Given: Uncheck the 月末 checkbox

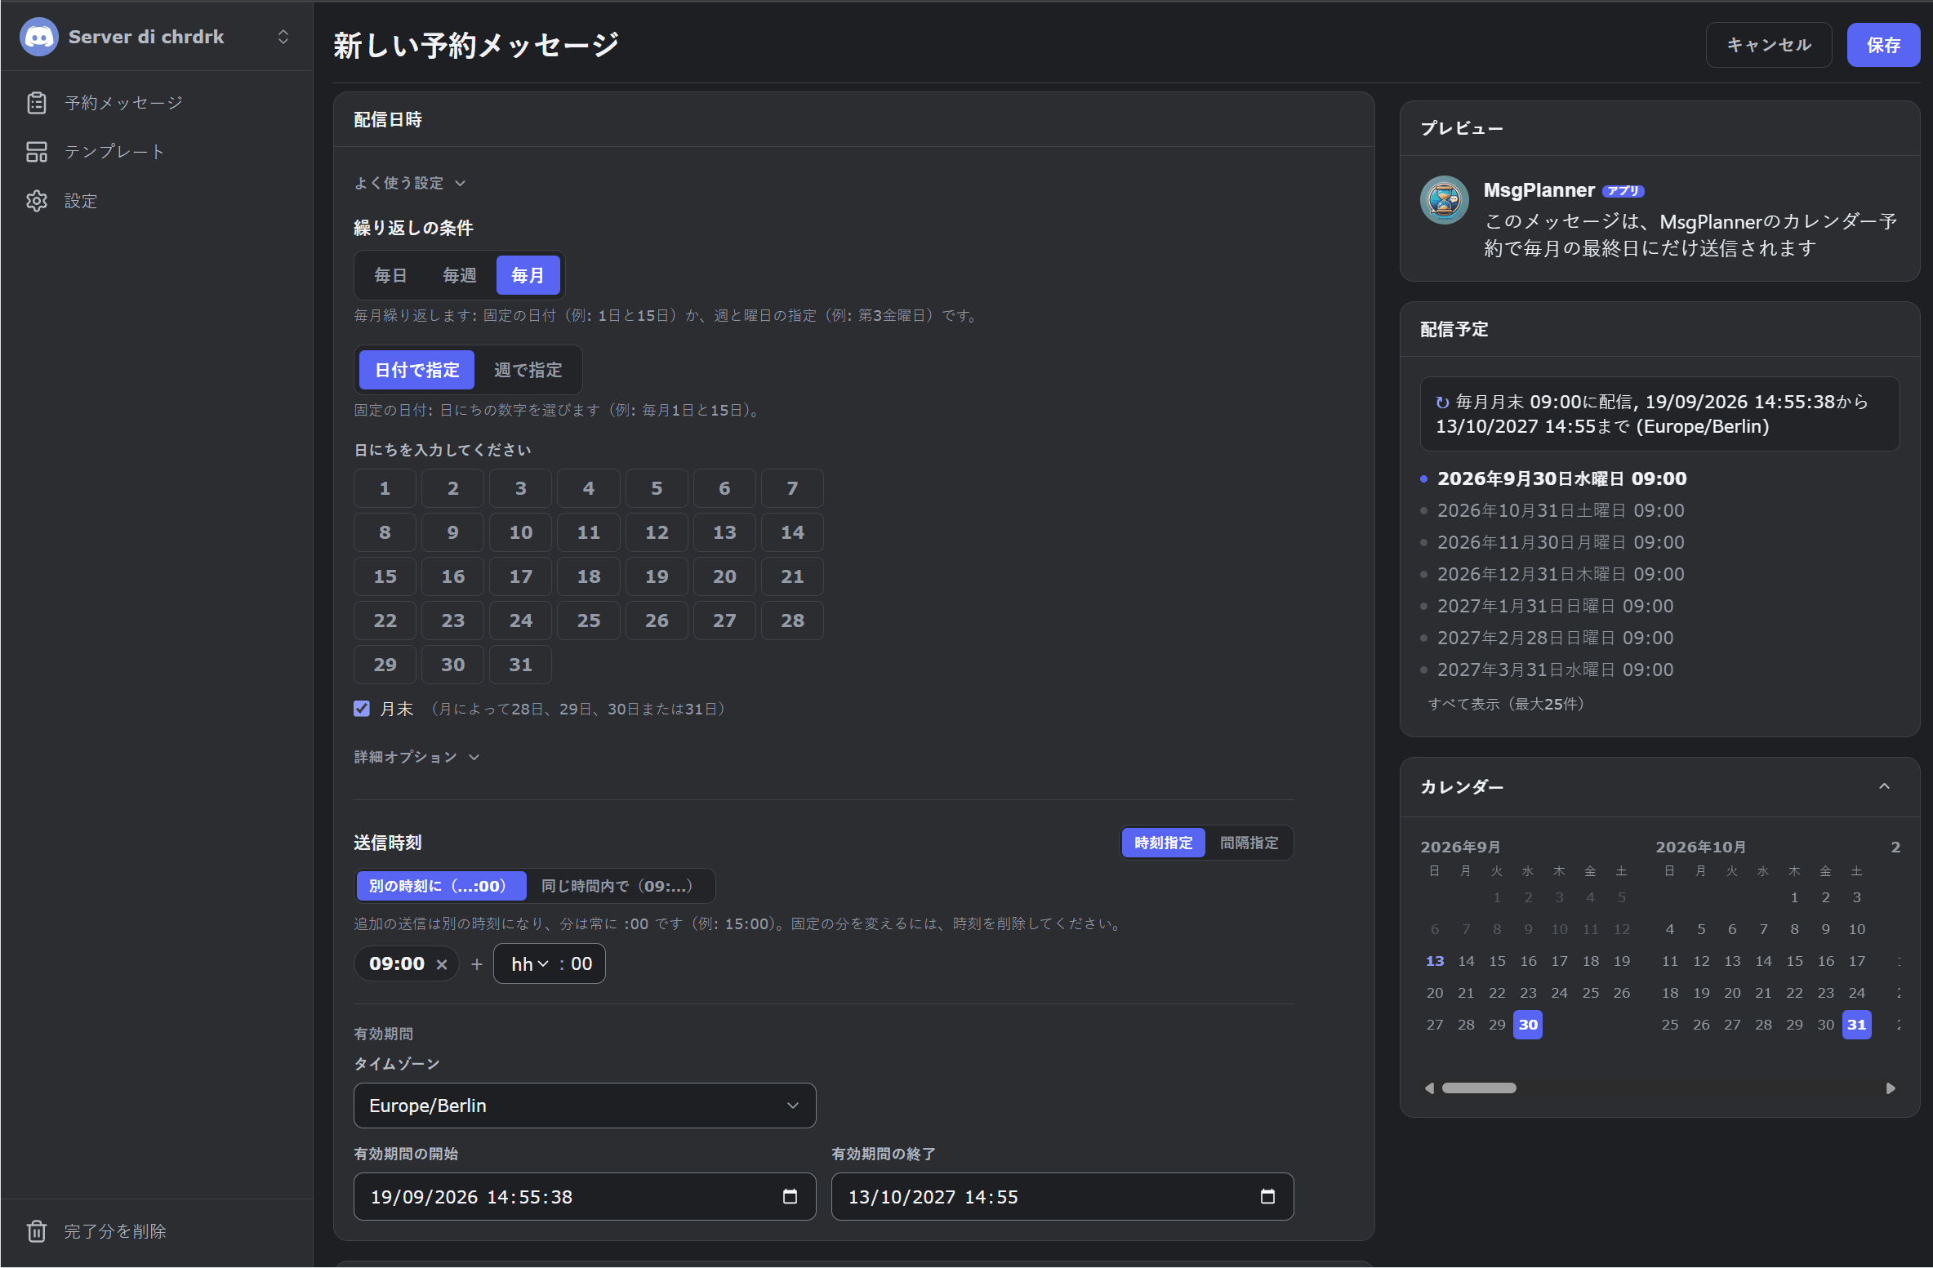Looking at the screenshot, I should 362,709.
